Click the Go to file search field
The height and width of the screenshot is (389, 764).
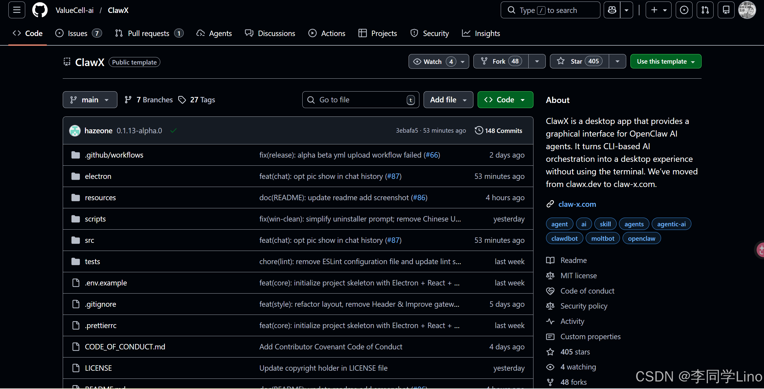pos(360,100)
